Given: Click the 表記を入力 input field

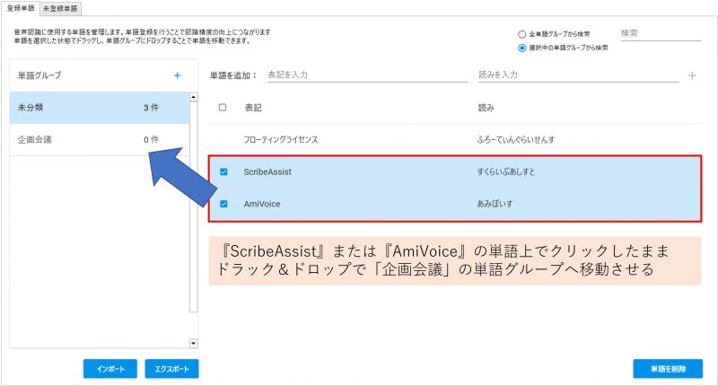Looking at the screenshot, I should tap(367, 75).
